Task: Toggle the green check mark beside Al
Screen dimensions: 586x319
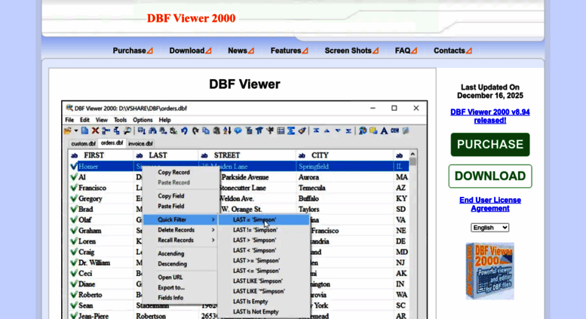Action: (x=74, y=177)
